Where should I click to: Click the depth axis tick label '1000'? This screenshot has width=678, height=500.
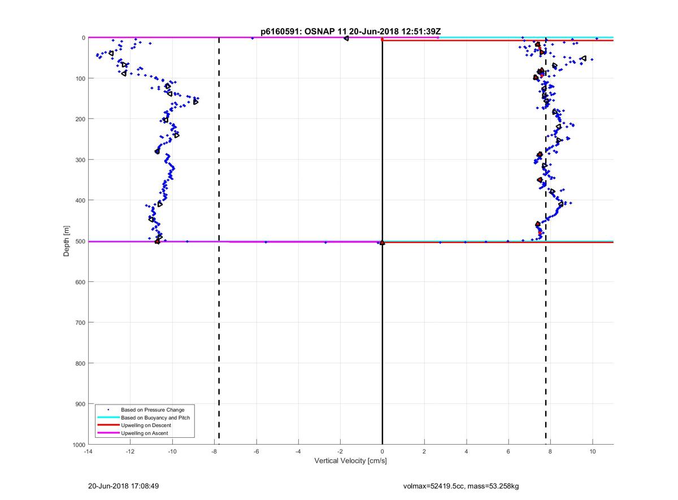78,445
